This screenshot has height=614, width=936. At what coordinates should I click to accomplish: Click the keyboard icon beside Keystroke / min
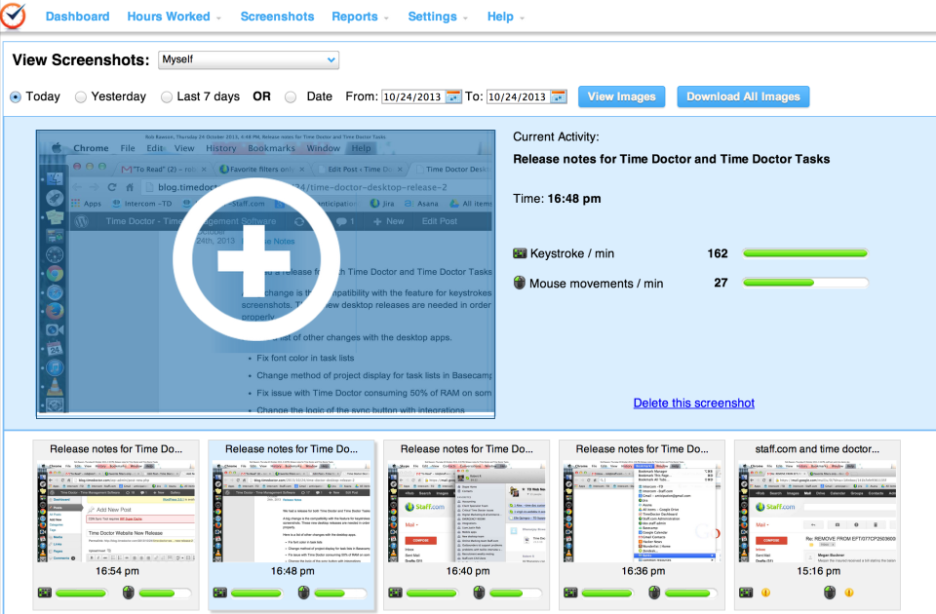point(520,253)
